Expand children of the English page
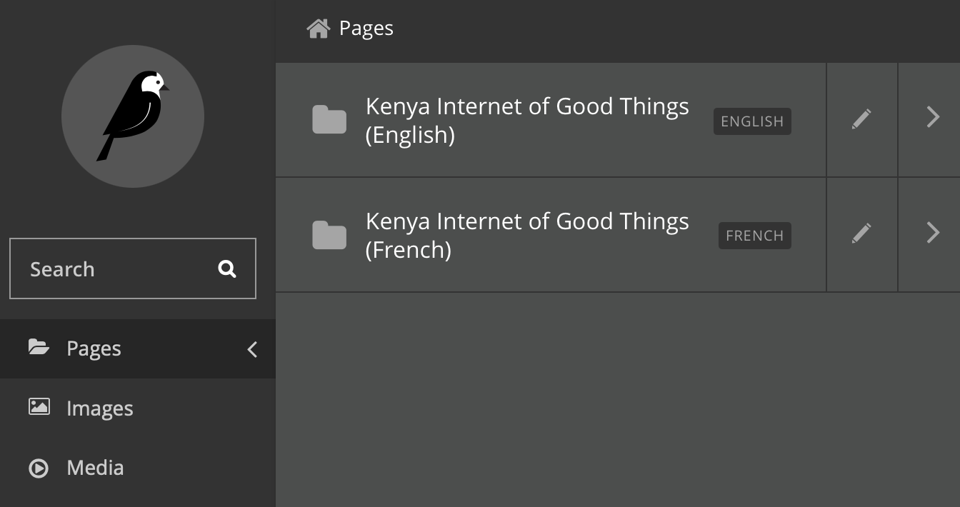This screenshot has height=507, width=960. pos(932,117)
